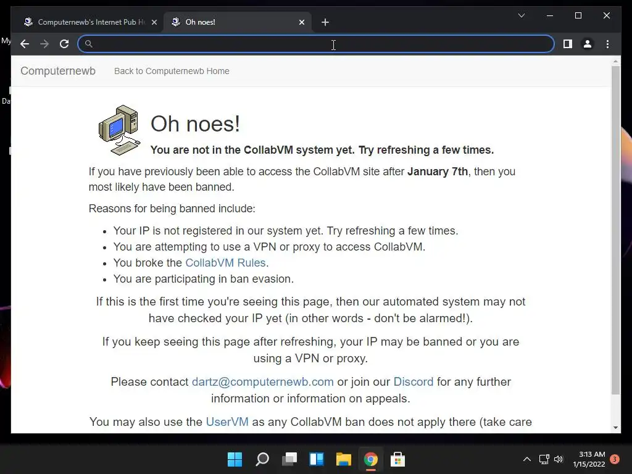Viewport: 632px width, 474px height.
Task: Launch File Explorer from taskbar
Action: coord(343,459)
